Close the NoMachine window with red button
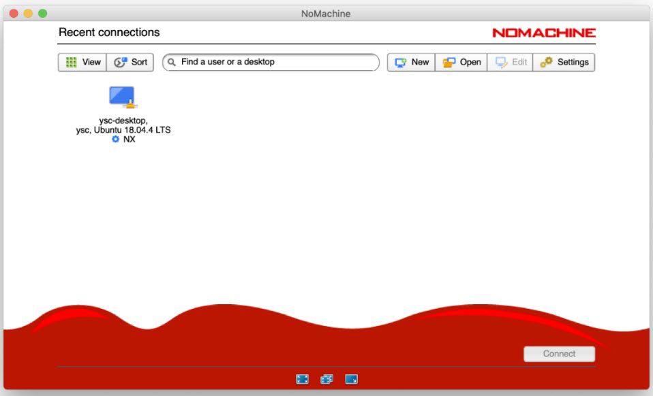 coord(14,14)
